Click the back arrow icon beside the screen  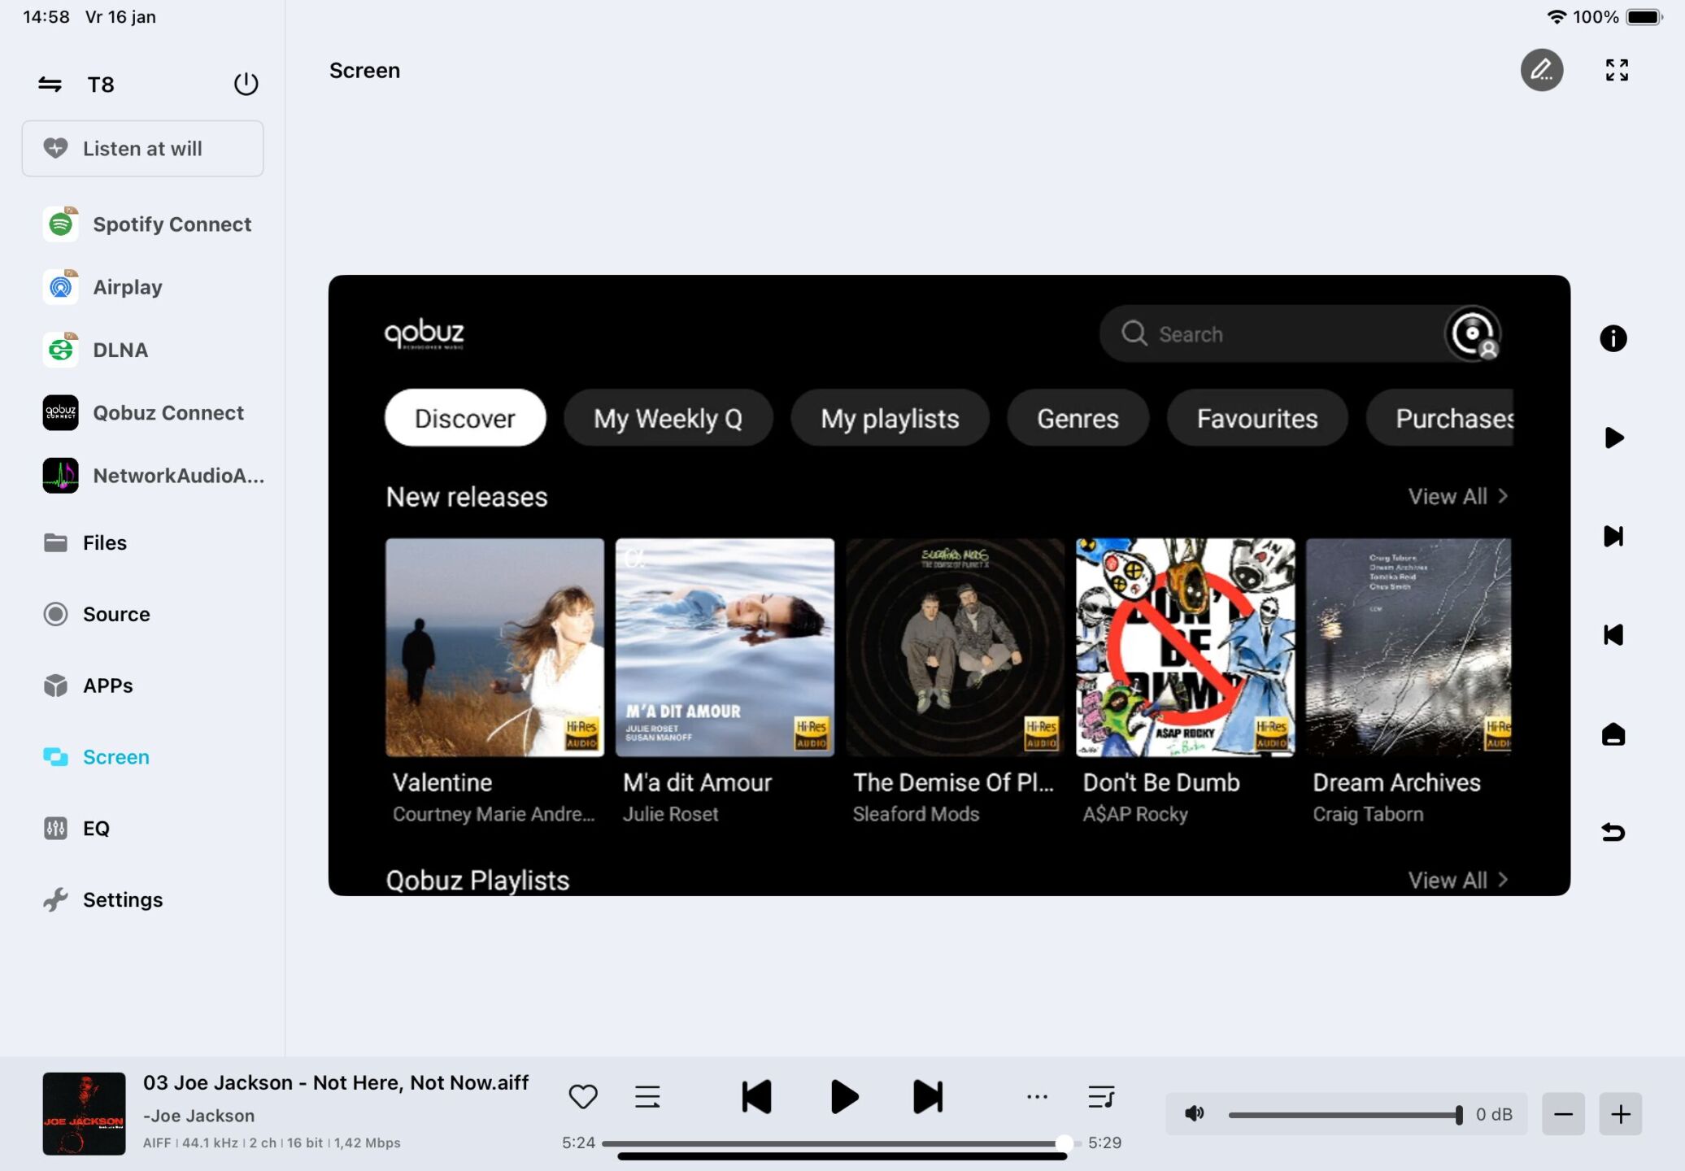[1613, 832]
